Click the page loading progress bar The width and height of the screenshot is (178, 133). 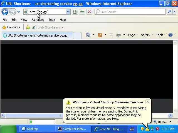pos(42,122)
